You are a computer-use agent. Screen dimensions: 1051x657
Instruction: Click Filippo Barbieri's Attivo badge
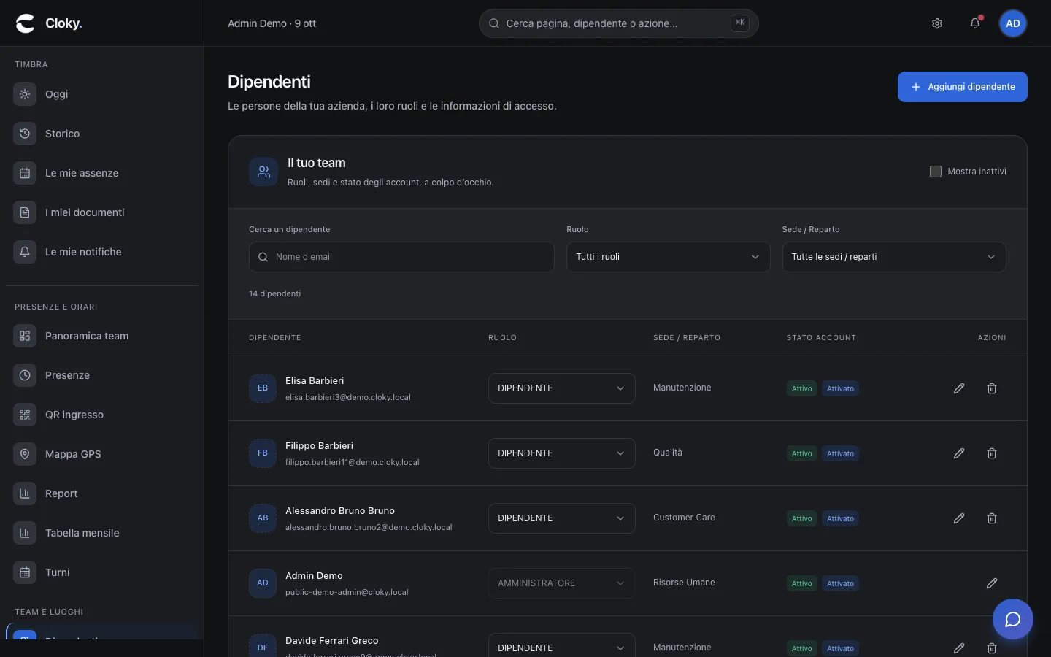(x=802, y=453)
